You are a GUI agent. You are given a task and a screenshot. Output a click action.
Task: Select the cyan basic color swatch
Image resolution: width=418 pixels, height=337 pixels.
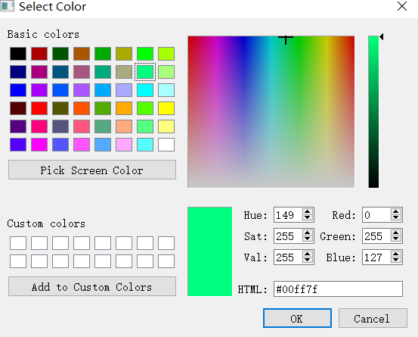tap(145, 90)
